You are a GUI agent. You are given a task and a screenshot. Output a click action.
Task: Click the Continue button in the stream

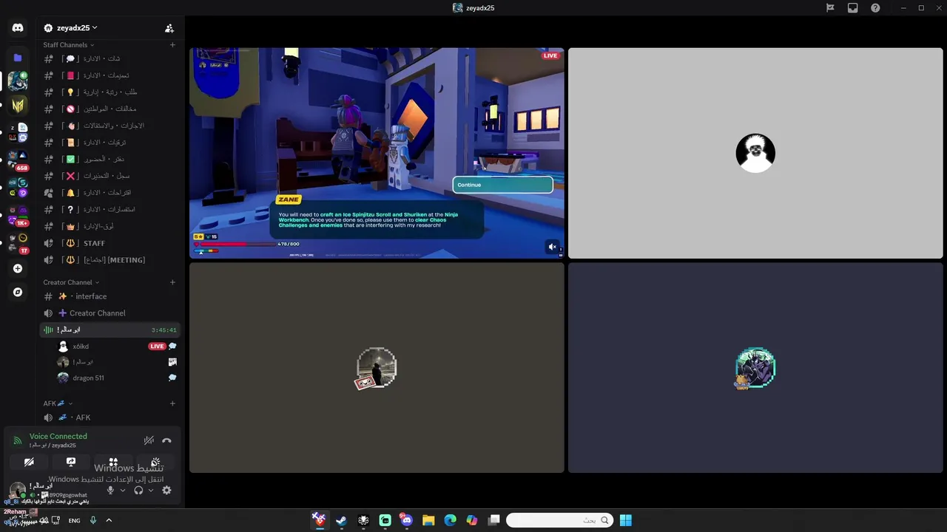502,185
